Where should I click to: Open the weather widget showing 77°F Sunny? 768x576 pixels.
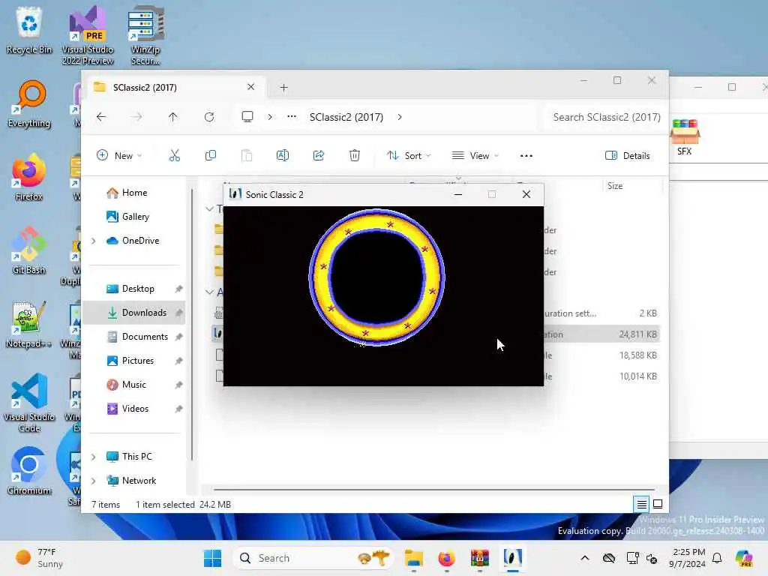coord(40,558)
